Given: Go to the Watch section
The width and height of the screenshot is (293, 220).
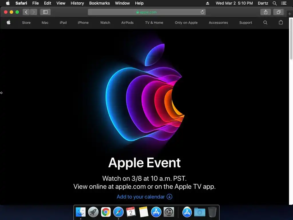Looking at the screenshot, I should tap(105, 23).
